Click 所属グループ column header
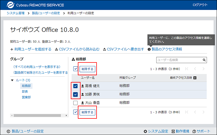This screenshot has height=135, width=217. [127, 78]
